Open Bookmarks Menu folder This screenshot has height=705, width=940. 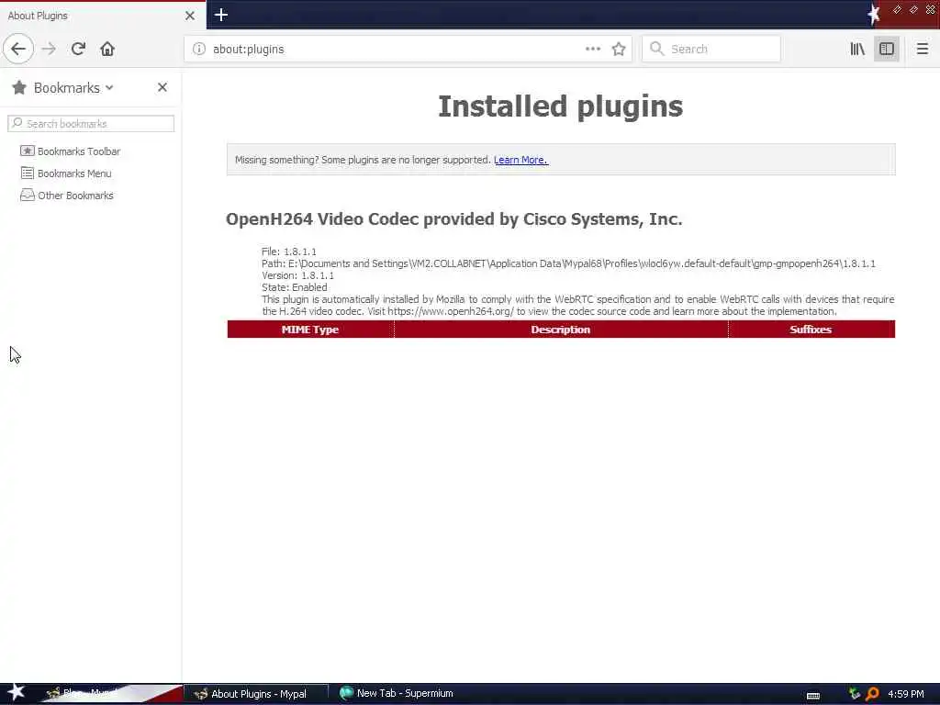pyautogui.click(x=74, y=173)
